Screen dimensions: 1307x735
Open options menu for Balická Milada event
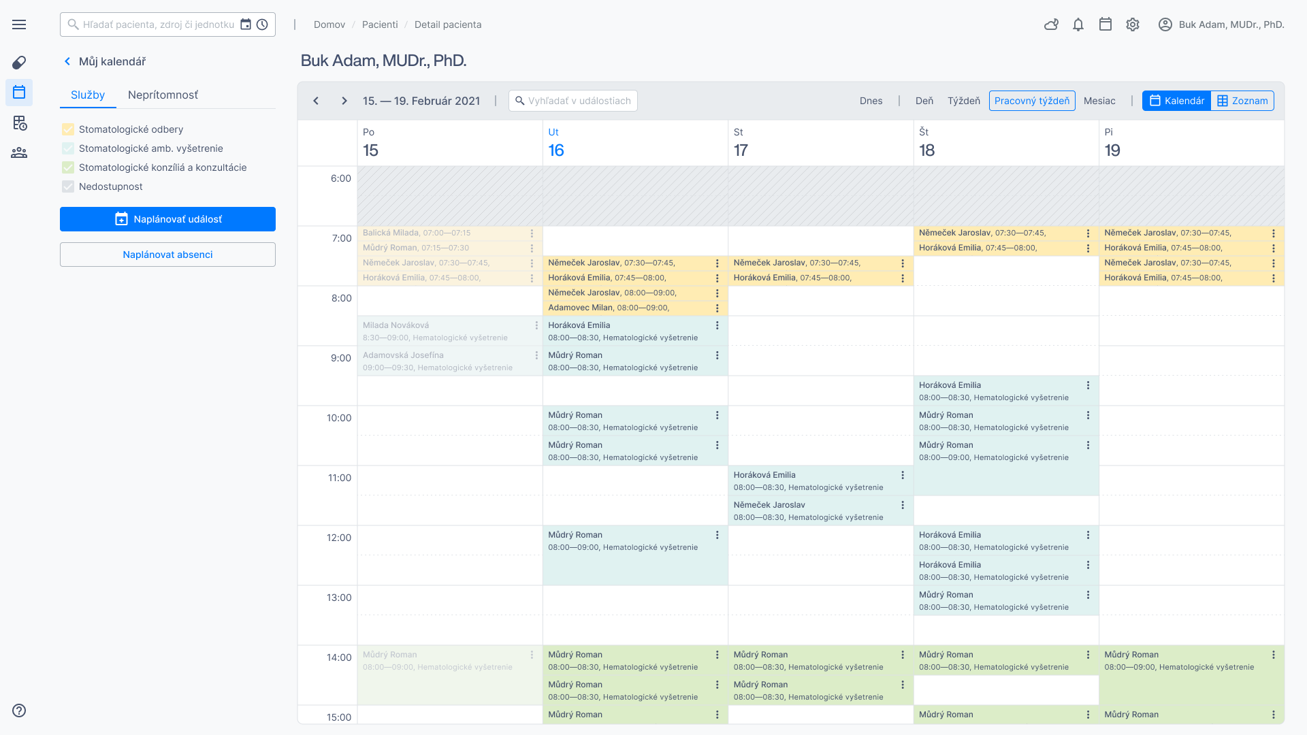[532, 233]
